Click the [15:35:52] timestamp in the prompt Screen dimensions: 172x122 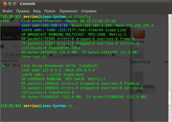pyautogui.click(x=11, y=17)
